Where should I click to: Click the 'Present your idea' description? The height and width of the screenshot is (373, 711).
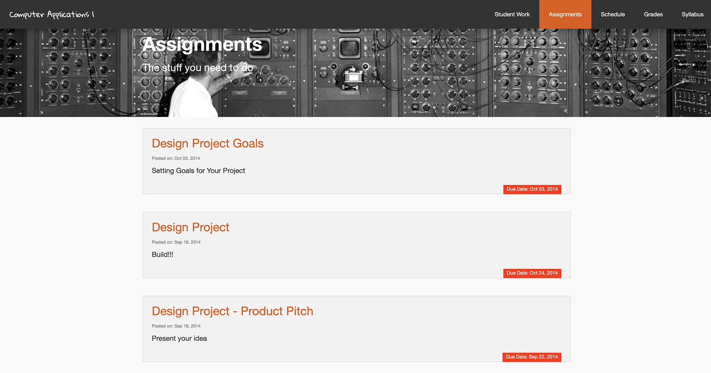click(179, 339)
